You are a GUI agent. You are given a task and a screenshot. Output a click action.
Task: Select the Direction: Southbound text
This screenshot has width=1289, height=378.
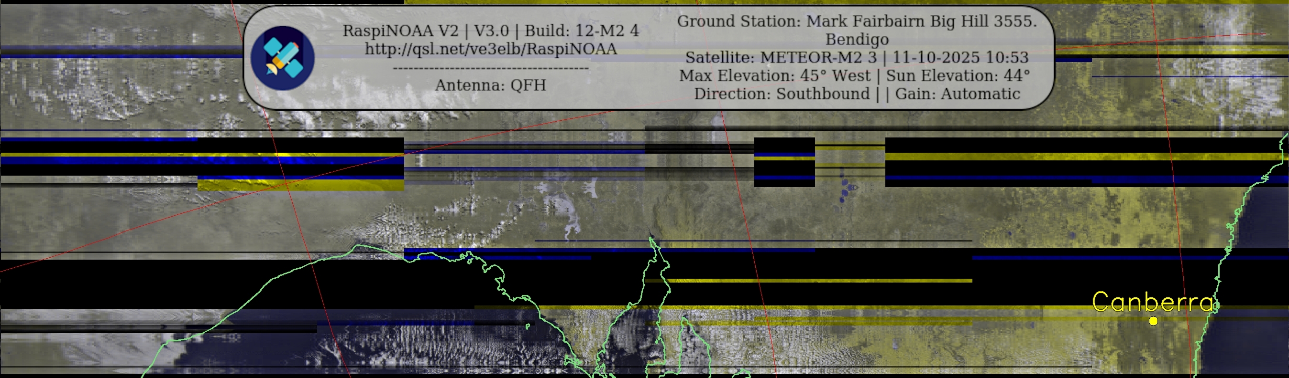click(782, 94)
